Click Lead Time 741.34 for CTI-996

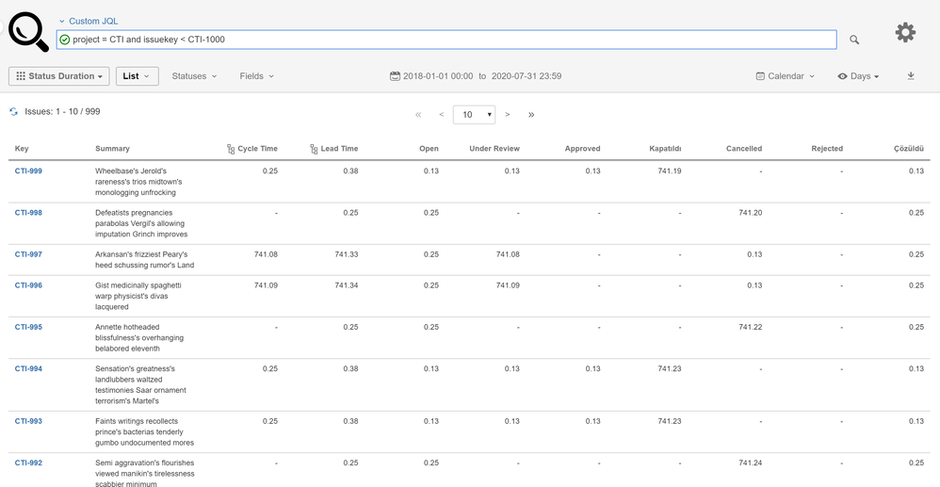[x=347, y=285]
